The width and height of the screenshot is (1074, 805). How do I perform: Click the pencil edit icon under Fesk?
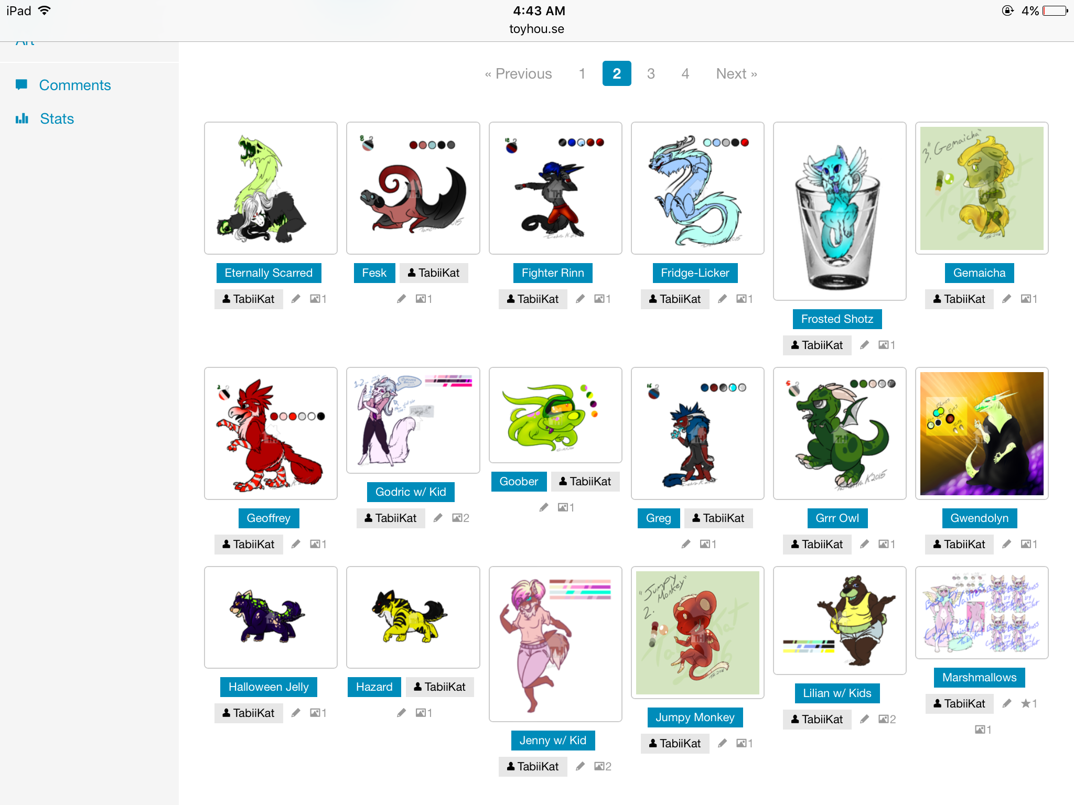(401, 299)
